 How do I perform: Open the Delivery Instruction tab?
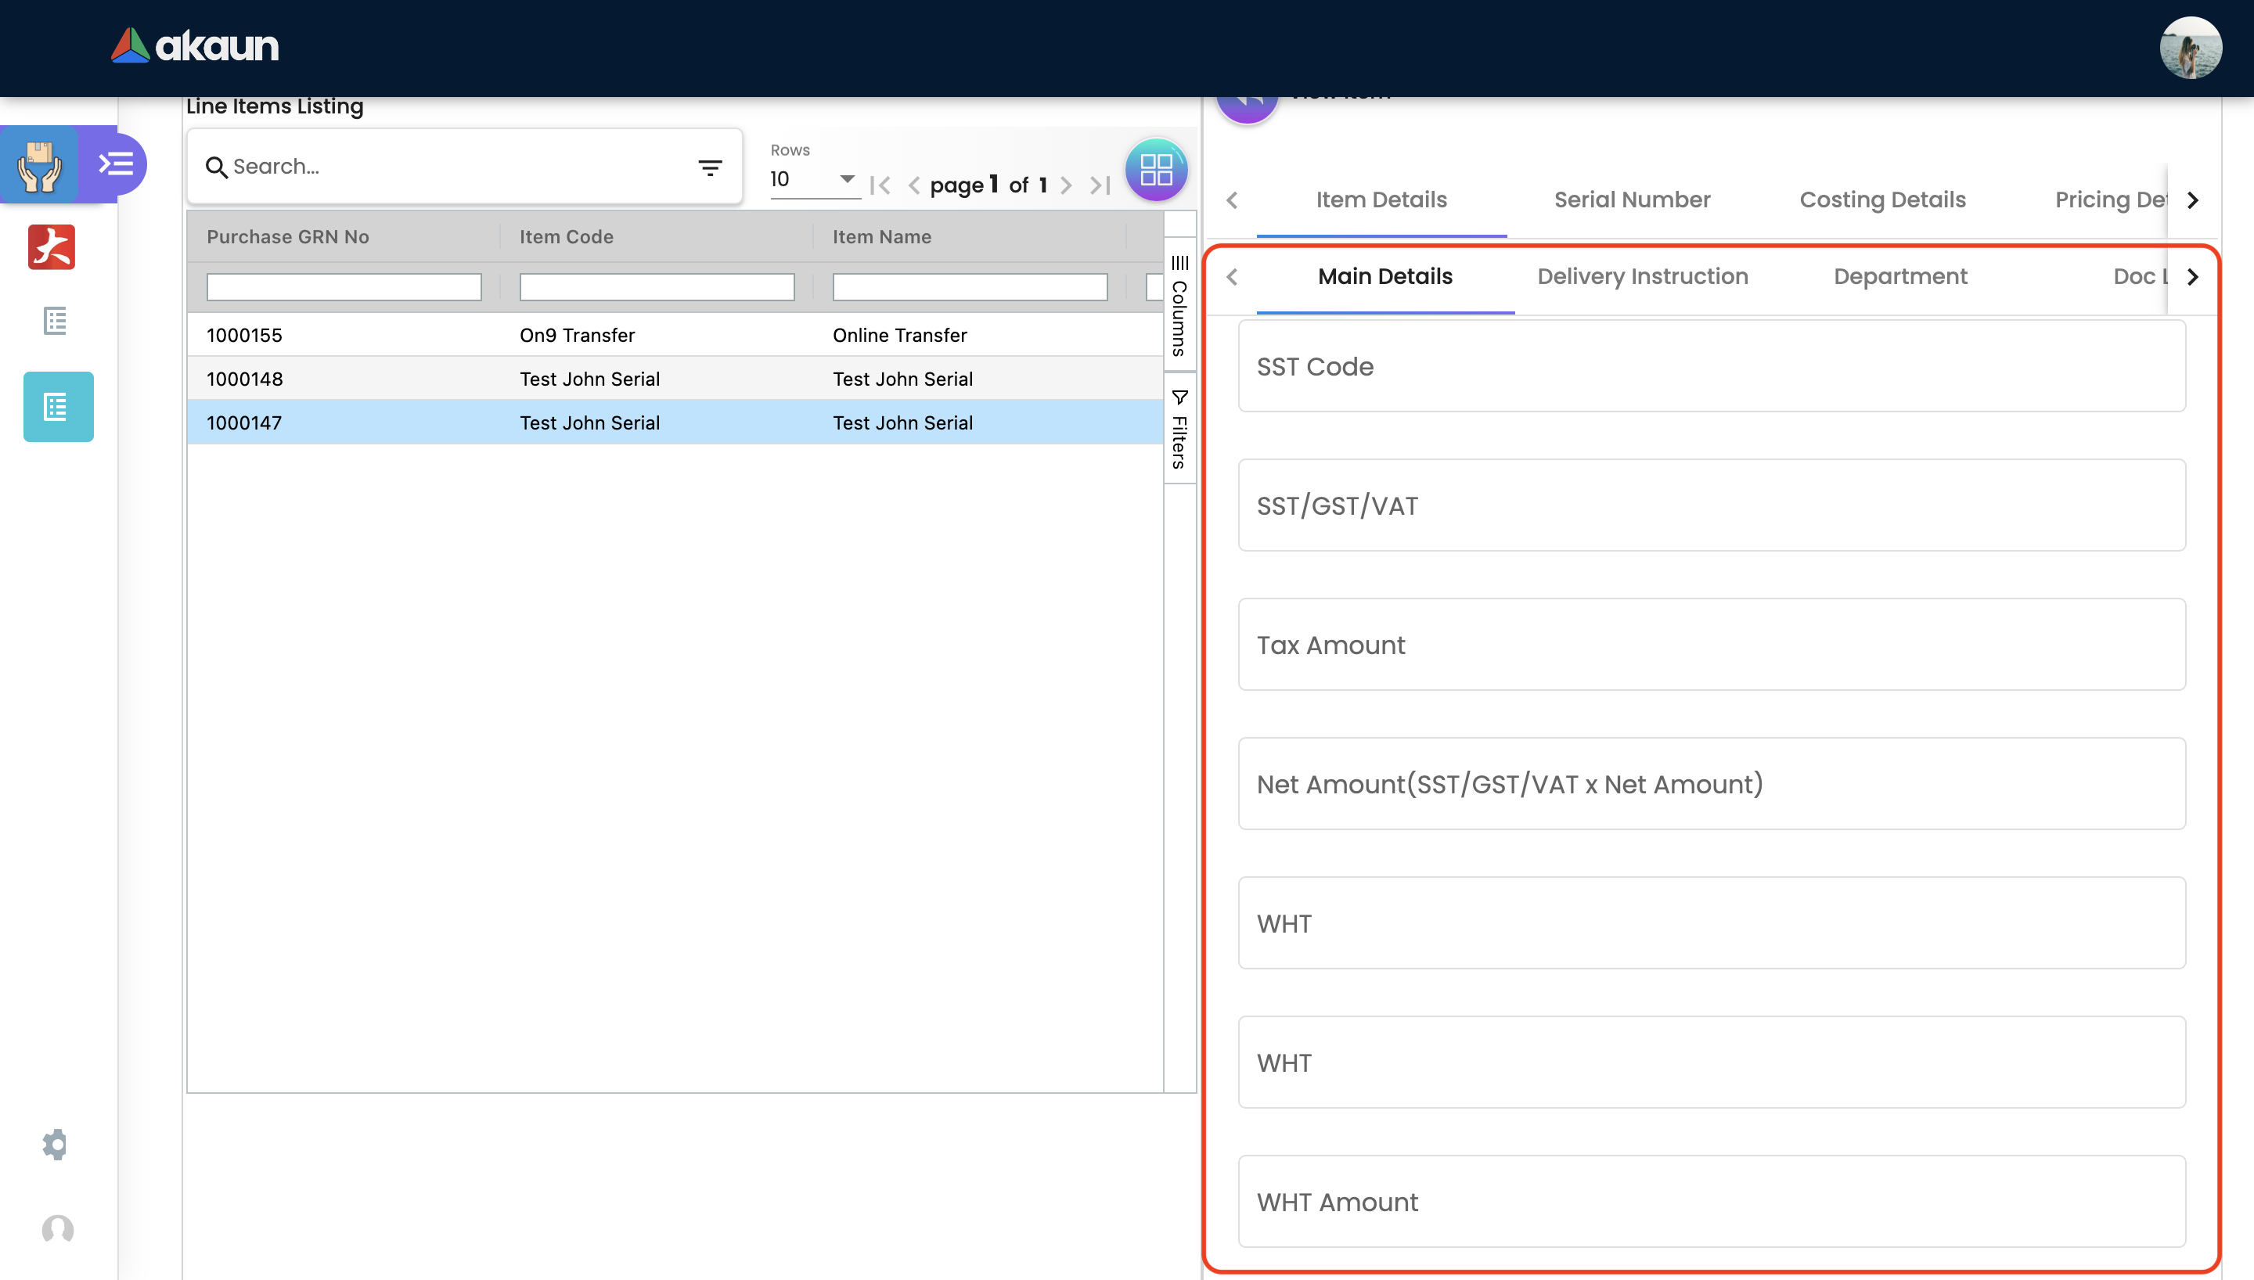tap(1641, 276)
